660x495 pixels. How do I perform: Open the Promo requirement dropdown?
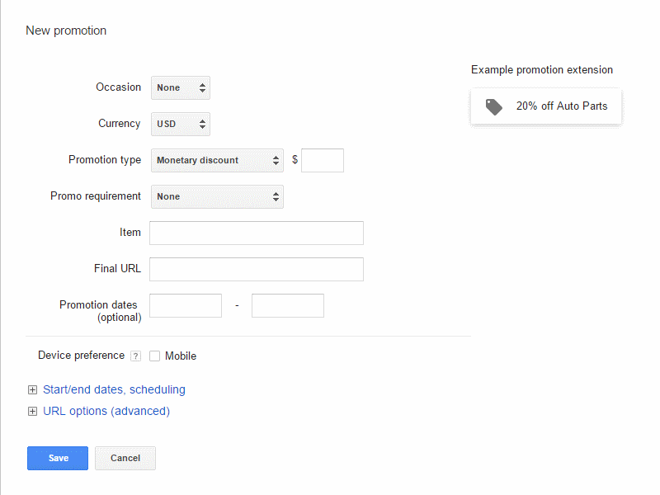point(217,196)
